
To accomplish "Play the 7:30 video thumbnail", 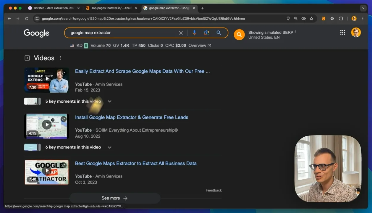I will pyautogui.click(x=47, y=80).
